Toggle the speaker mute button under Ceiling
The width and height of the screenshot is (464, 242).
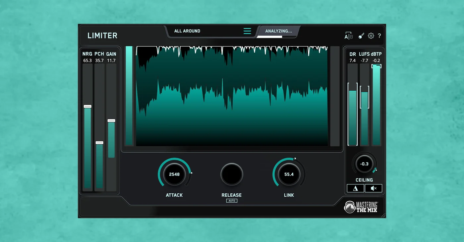pyautogui.click(x=374, y=188)
